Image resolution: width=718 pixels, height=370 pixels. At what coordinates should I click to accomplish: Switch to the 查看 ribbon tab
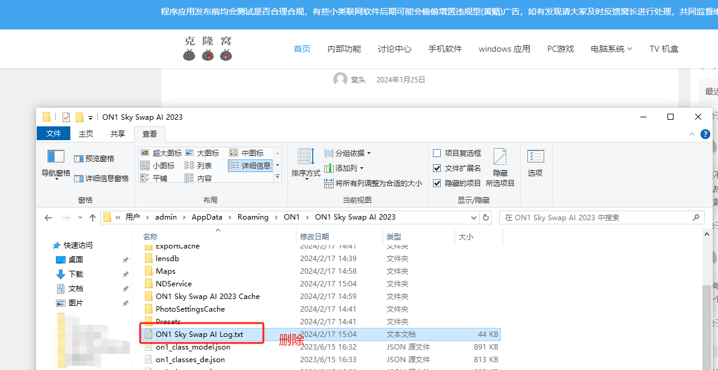150,134
